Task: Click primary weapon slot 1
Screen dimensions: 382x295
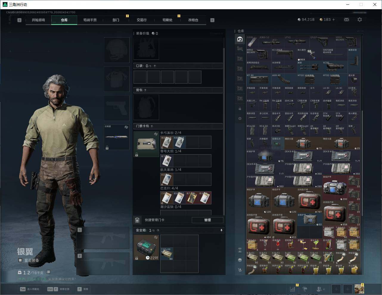Action: click(103, 238)
